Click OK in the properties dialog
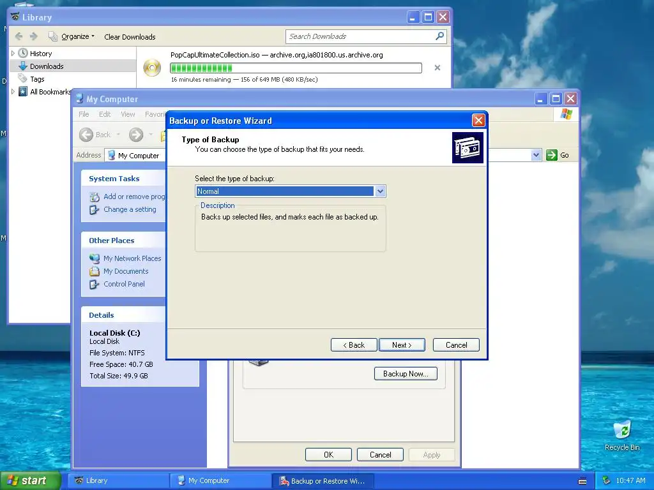The image size is (654, 490). point(329,454)
